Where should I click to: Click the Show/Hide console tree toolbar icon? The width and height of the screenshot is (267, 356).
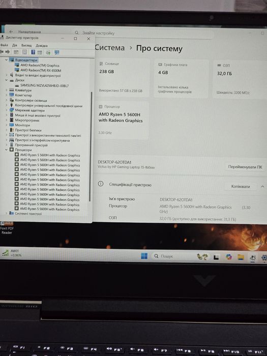click(x=16, y=52)
